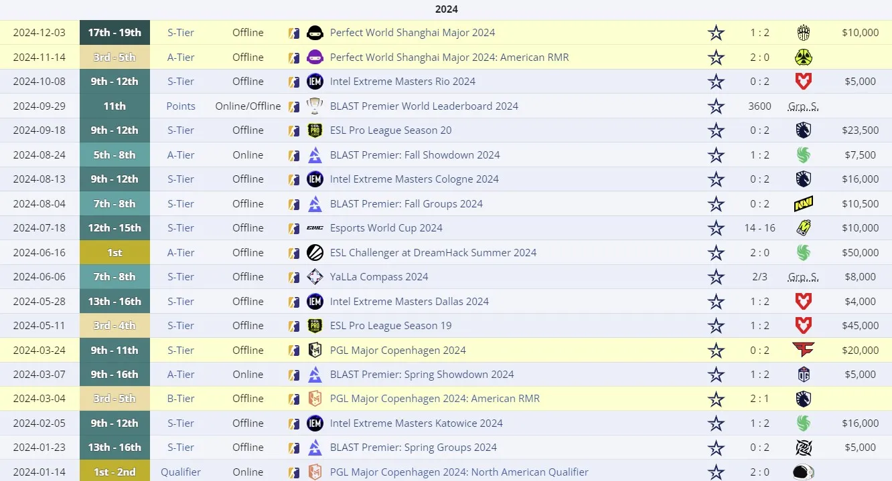Click the 1st placement cell for DreamHack Summer
Image resolution: width=892 pixels, height=481 pixels.
115,253
